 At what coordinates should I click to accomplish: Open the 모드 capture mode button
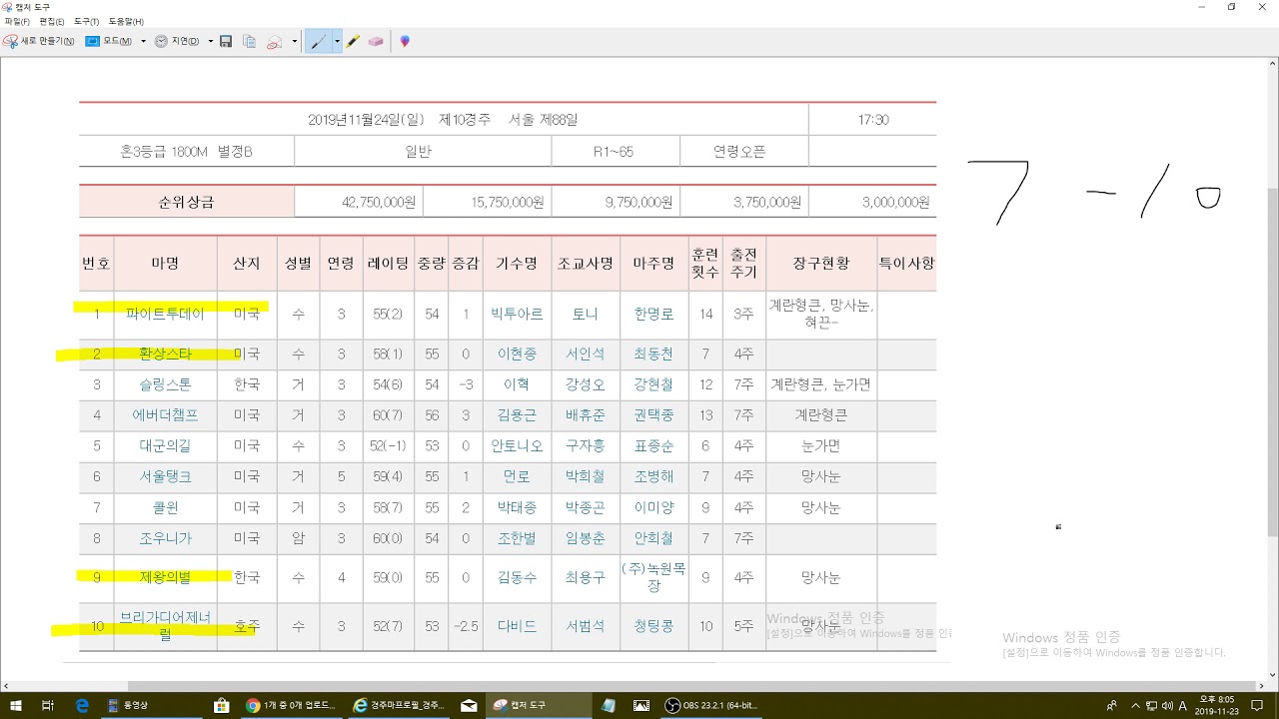(109, 42)
